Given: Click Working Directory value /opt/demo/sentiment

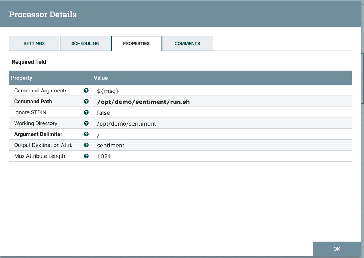Looking at the screenshot, I should pos(127,124).
